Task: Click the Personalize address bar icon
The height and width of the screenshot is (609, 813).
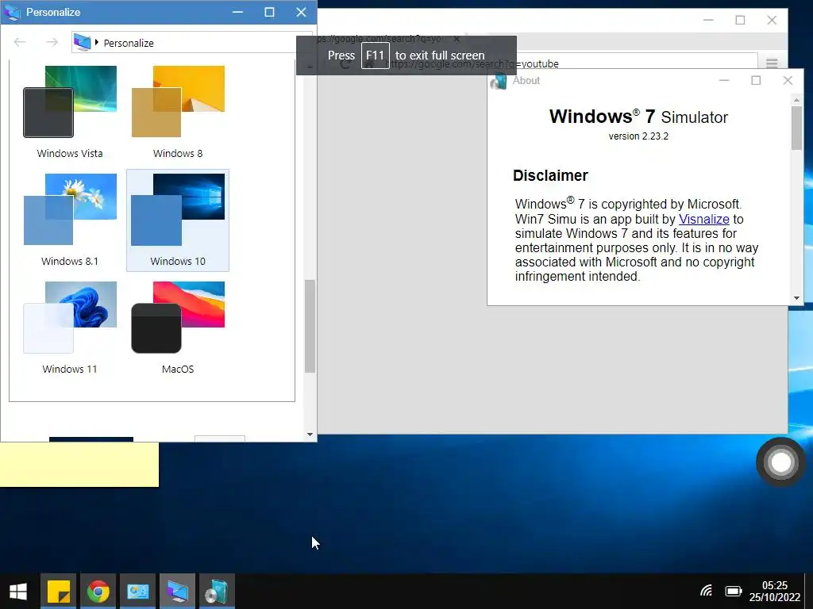Action: click(x=82, y=43)
